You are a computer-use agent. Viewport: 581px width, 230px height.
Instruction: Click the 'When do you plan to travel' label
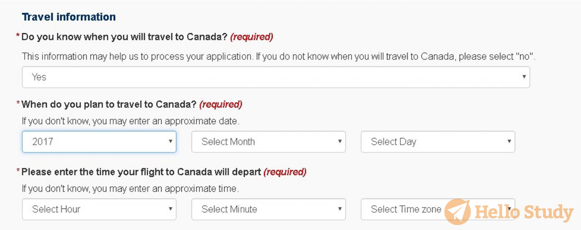[x=109, y=104]
